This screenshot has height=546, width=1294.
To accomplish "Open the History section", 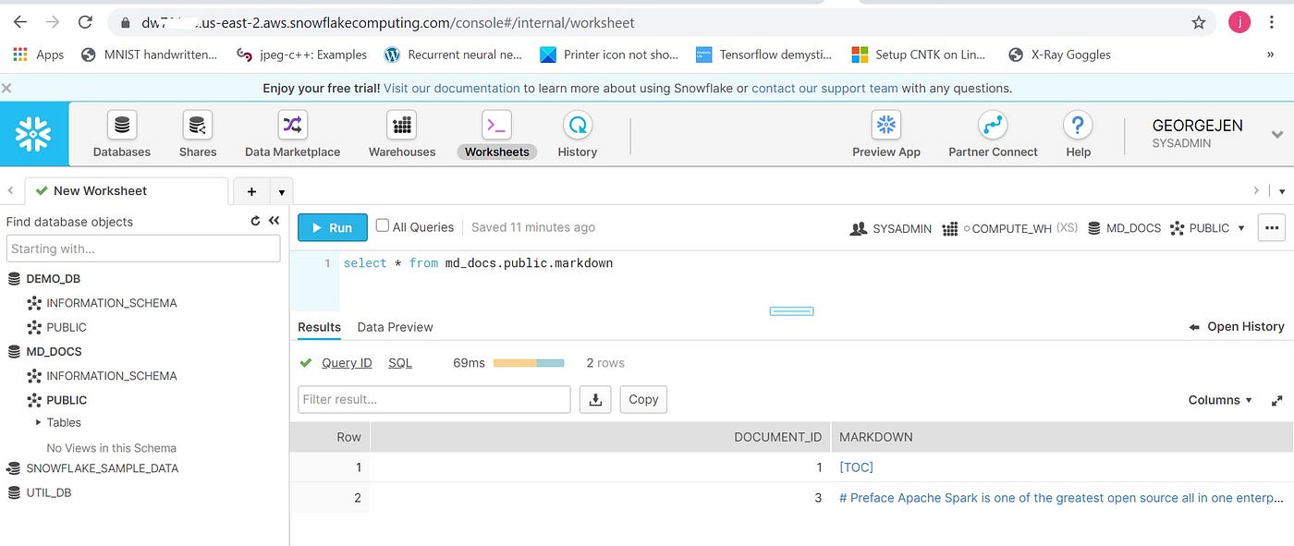I will (x=578, y=135).
